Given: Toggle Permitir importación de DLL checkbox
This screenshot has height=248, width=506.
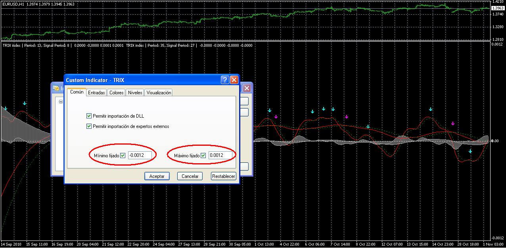Looking at the screenshot, I should point(89,116).
